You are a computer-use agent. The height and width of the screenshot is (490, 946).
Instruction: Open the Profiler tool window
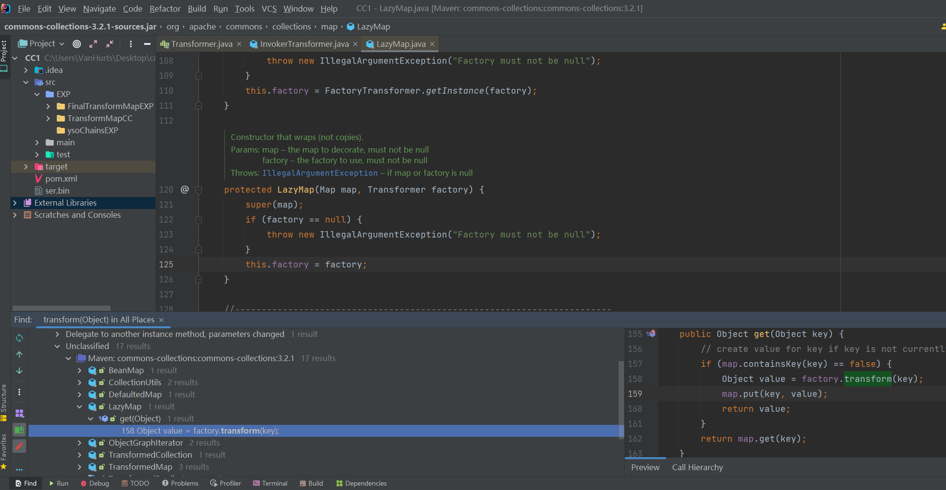[226, 483]
